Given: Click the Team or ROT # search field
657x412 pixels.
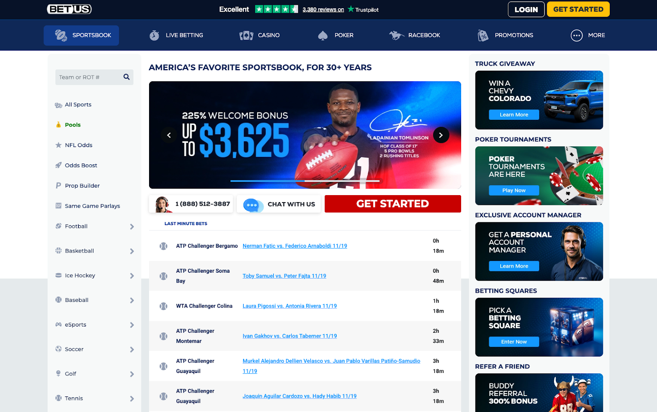Looking at the screenshot, I should (94, 77).
